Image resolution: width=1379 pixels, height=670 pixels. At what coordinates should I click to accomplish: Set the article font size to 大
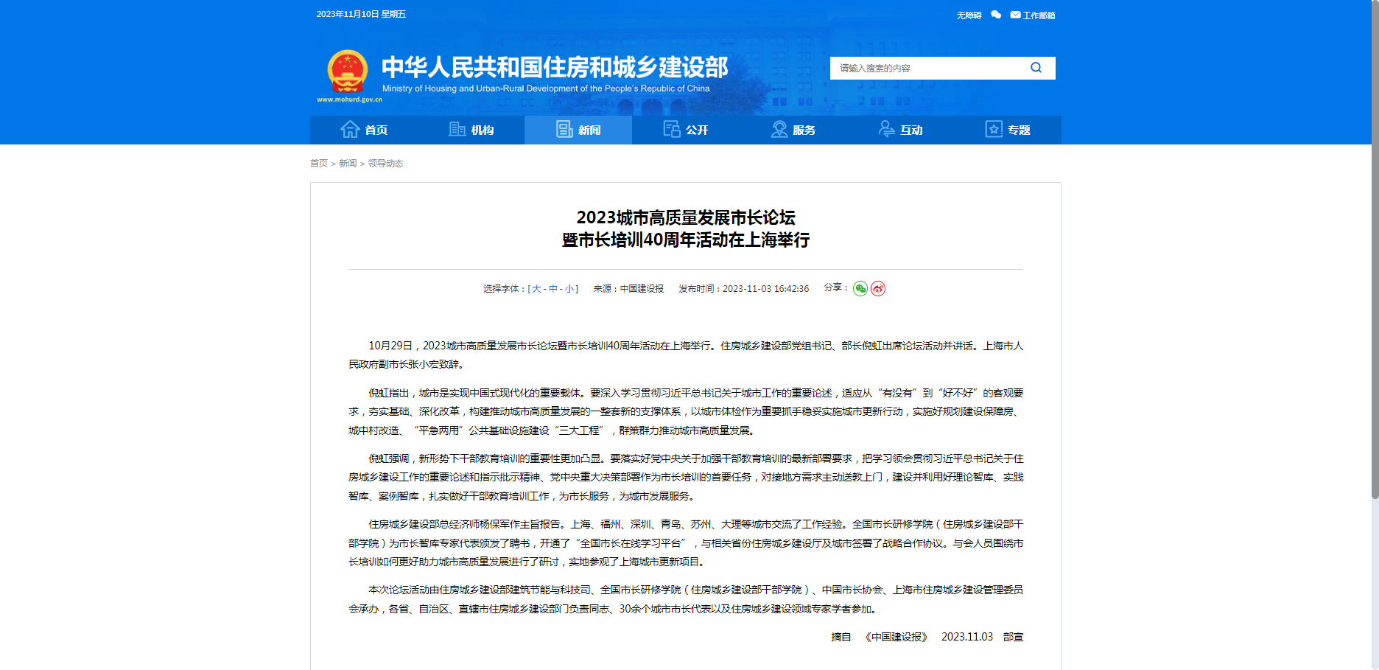click(536, 289)
